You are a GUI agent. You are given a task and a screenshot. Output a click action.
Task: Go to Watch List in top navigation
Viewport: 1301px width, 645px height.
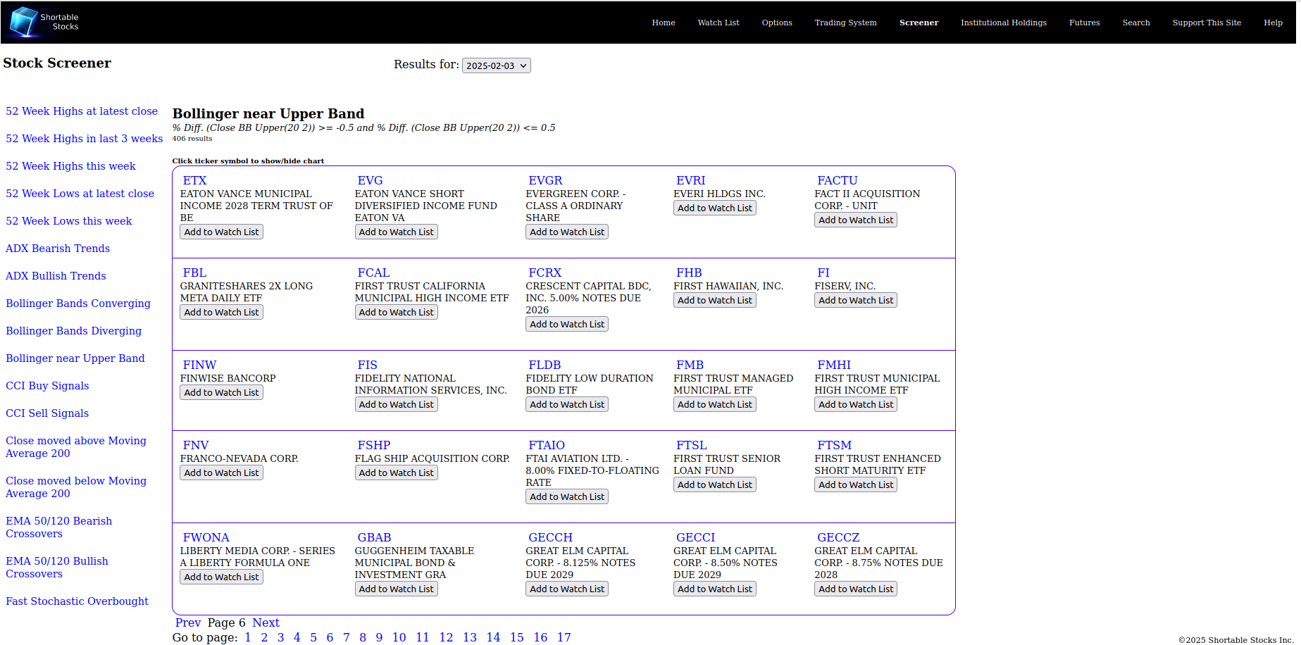[x=718, y=23]
